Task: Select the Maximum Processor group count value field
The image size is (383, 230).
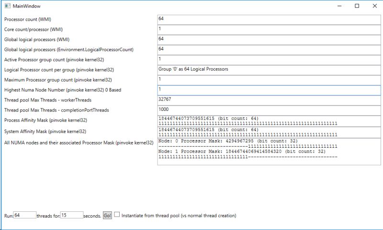Action: 269,80
